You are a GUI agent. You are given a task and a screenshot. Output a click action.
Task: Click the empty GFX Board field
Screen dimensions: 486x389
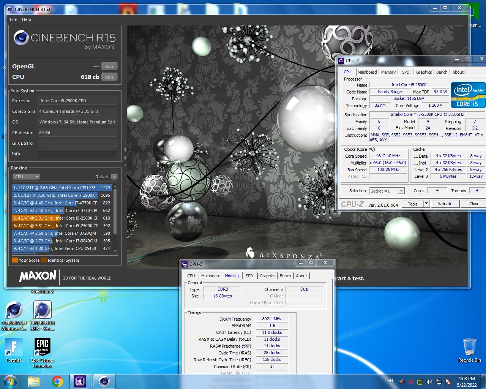[x=77, y=143]
